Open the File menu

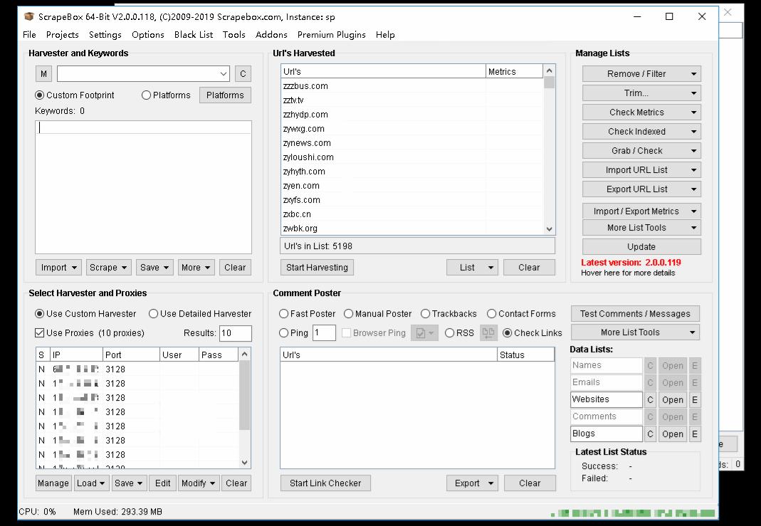pyautogui.click(x=29, y=34)
